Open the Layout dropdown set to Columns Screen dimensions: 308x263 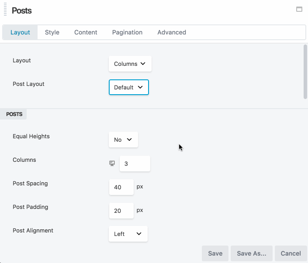130,64
